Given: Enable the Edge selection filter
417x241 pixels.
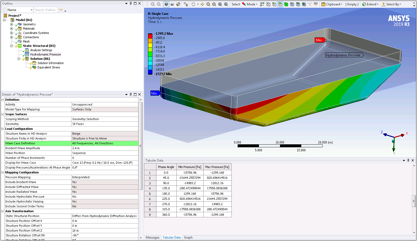Looking at the screenshot, I should [274, 4].
